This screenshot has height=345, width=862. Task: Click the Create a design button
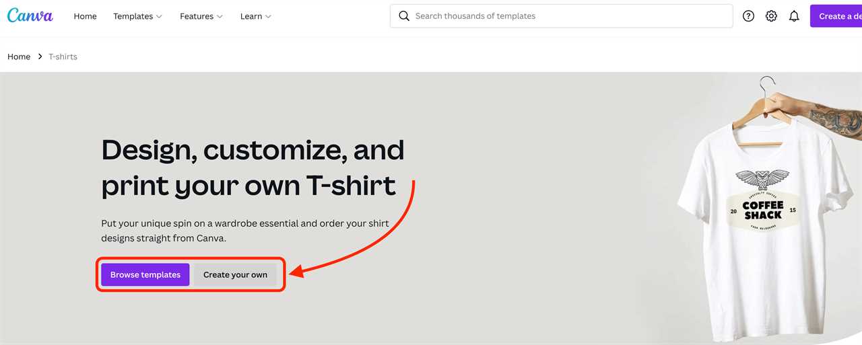pos(836,16)
